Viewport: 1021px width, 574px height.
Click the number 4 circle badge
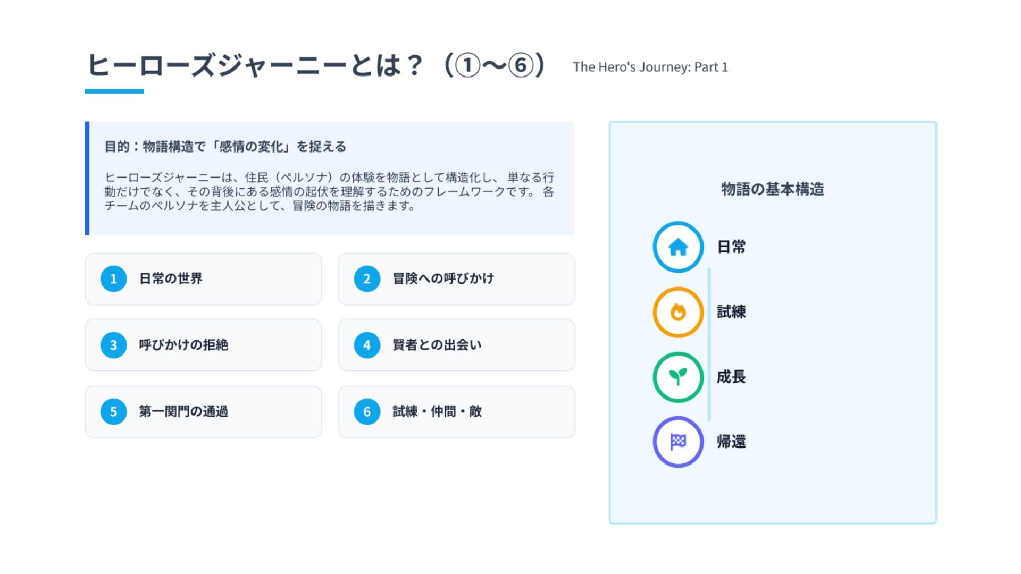pos(367,345)
